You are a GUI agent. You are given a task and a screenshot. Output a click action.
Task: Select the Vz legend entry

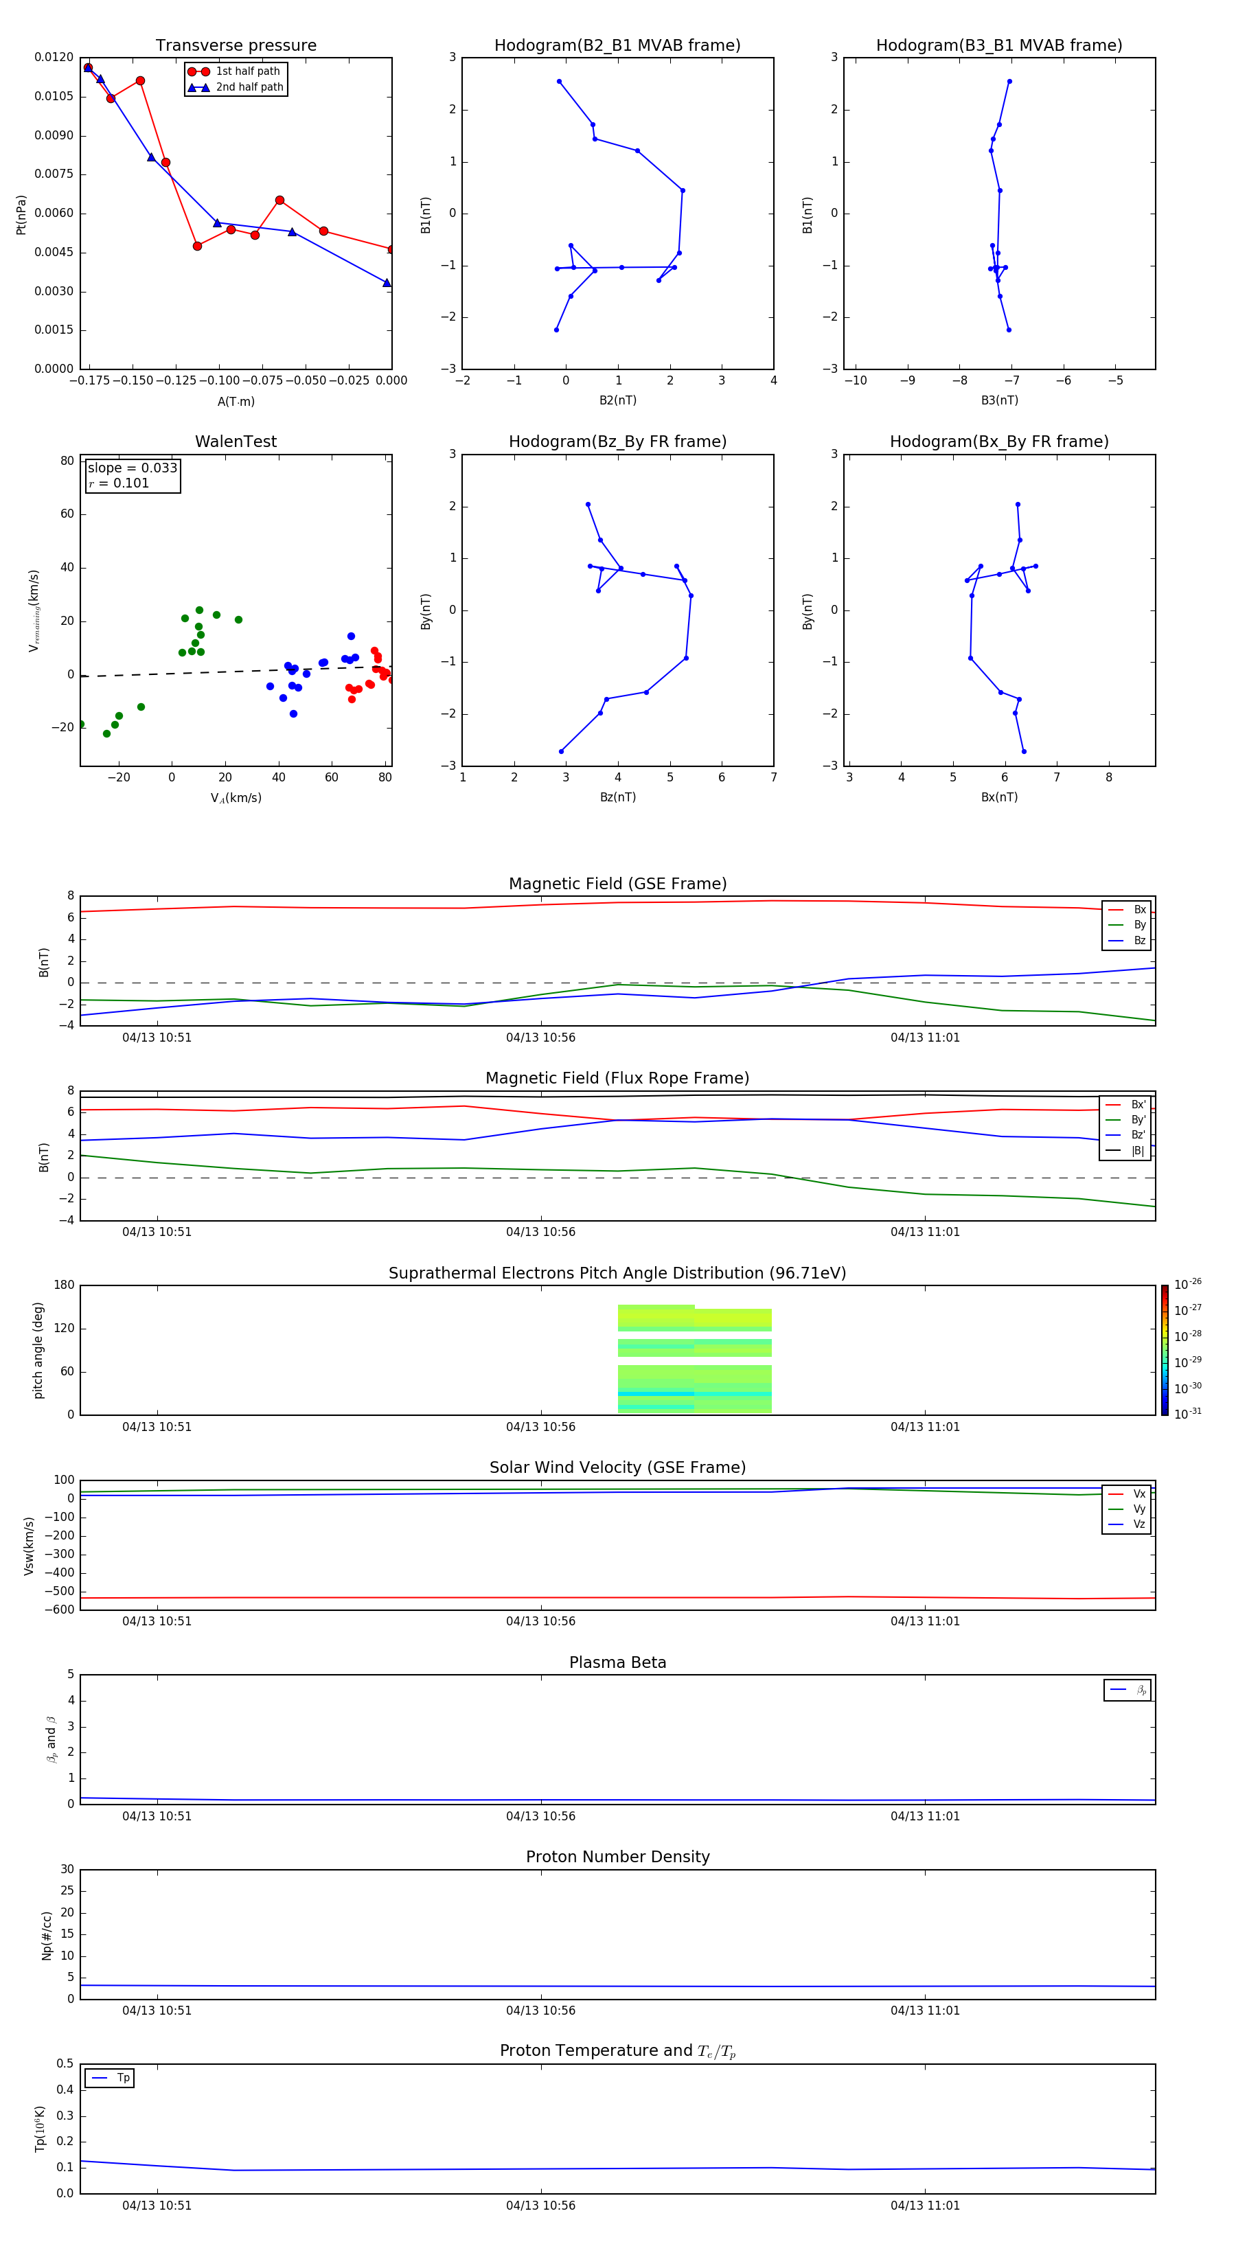coord(1127,1524)
